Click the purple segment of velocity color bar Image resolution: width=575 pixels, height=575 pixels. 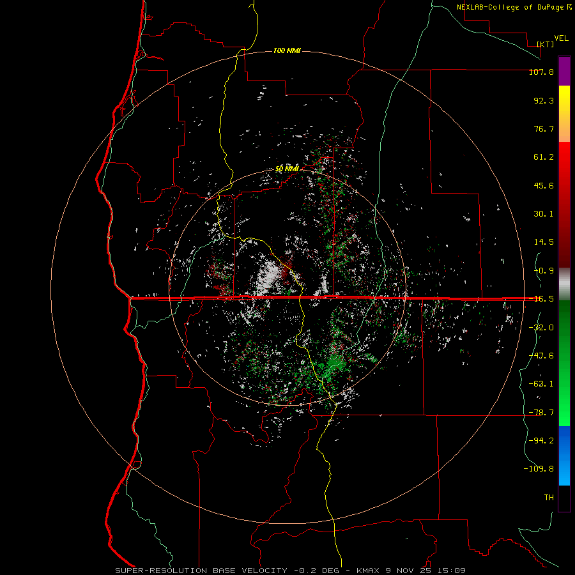pyautogui.click(x=564, y=71)
